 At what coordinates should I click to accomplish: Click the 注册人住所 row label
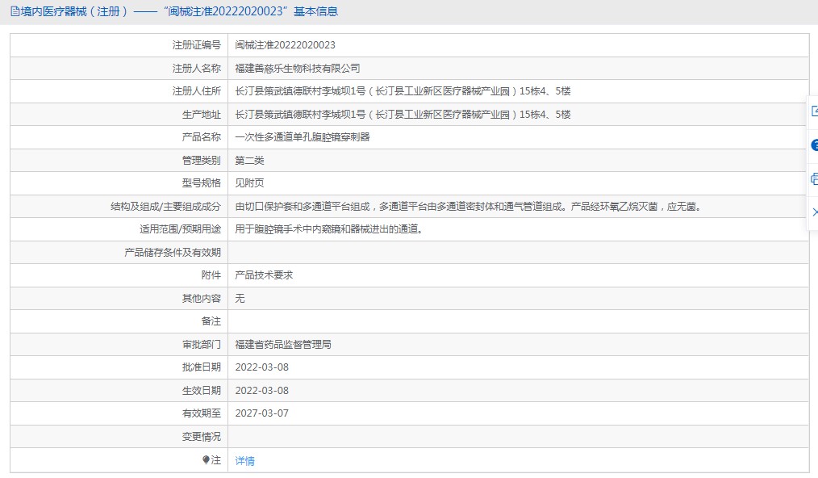pyautogui.click(x=197, y=91)
